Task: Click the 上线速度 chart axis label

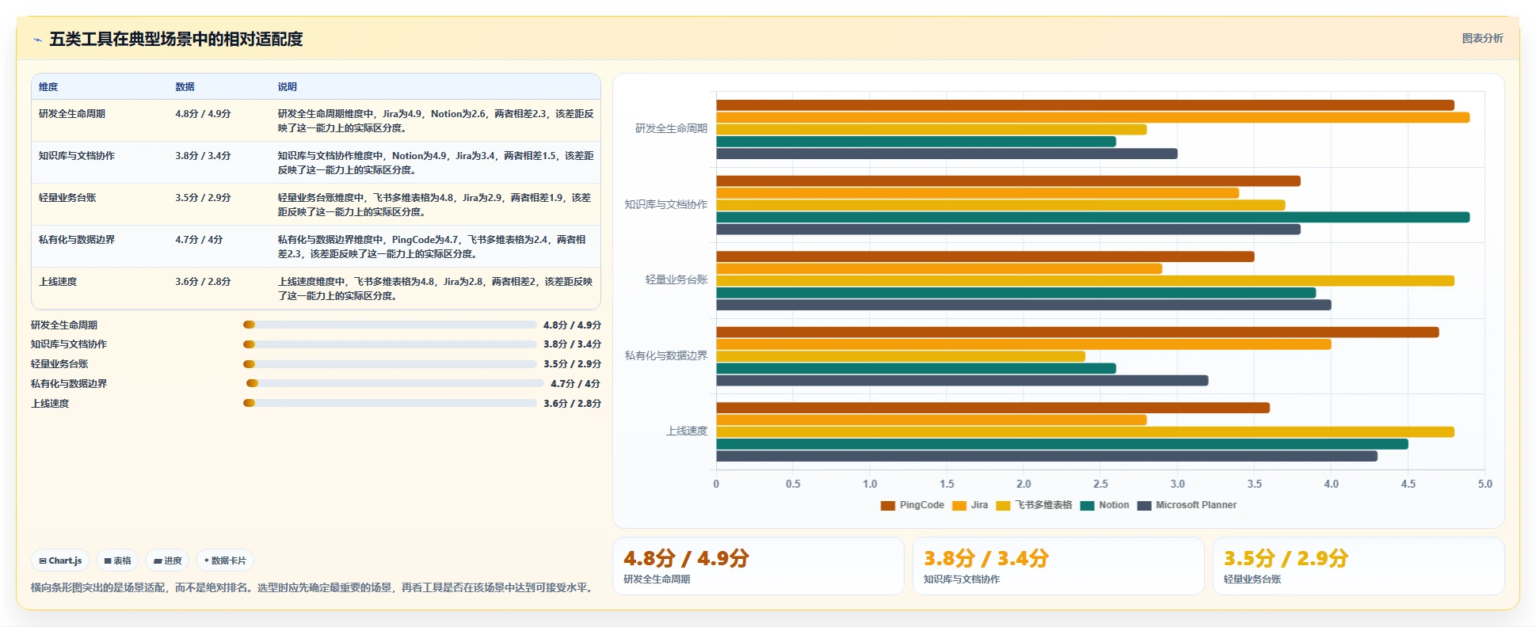Action: click(687, 431)
